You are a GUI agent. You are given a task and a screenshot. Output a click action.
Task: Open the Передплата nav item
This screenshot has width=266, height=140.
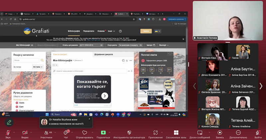(88, 31)
